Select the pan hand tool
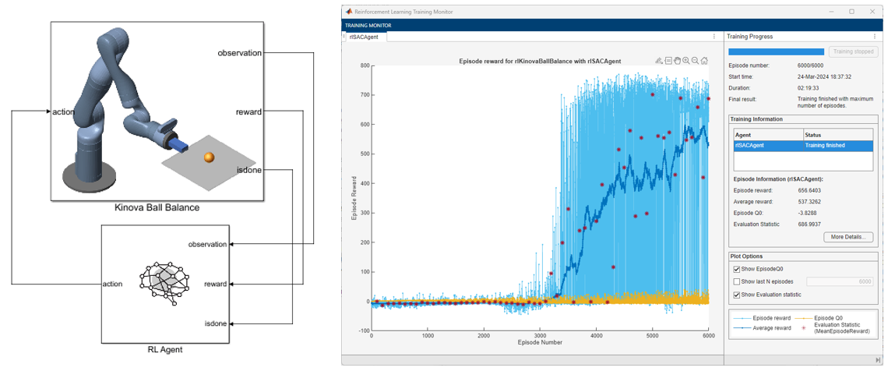Image resolution: width=888 pixels, height=371 pixels. point(677,61)
